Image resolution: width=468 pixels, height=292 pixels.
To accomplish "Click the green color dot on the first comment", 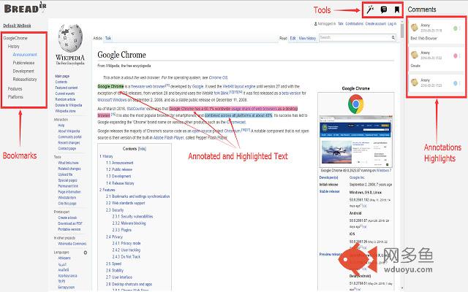I will pos(455,28).
